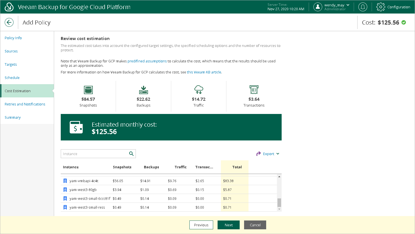
Task: Open the Configuration gear icon
Action: 380,7
